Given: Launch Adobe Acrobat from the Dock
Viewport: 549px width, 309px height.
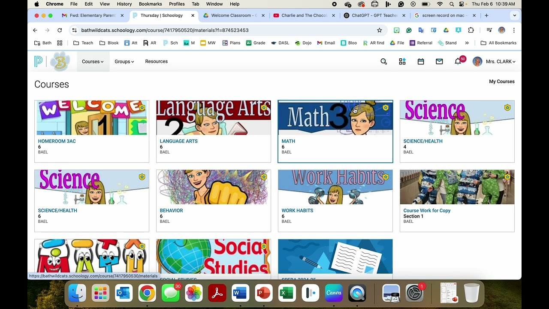Looking at the screenshot, I should tap(217, 293).
